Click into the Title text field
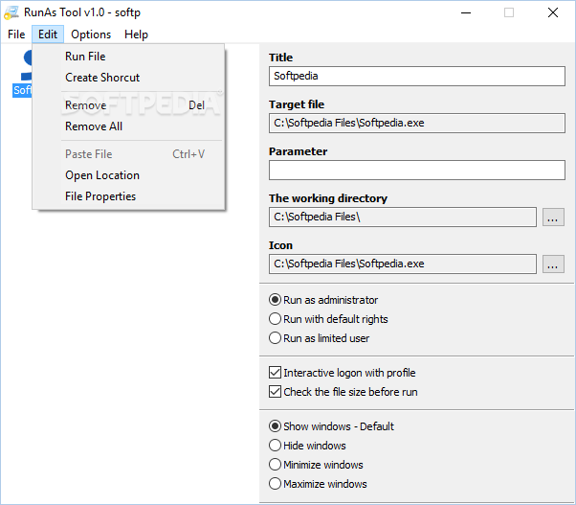This screenshot has width=576, height=505. [417, 76]
